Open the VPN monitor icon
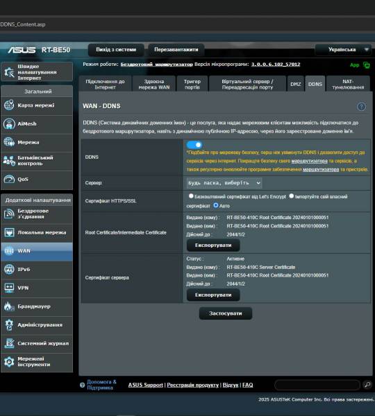Viewport: 375px width, 416px height. pos(9,288)
